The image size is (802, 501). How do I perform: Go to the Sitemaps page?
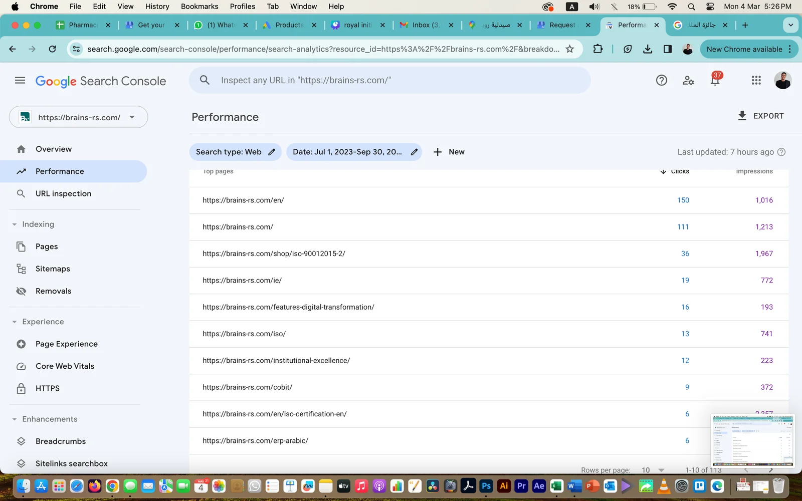(x=53, y=269)
